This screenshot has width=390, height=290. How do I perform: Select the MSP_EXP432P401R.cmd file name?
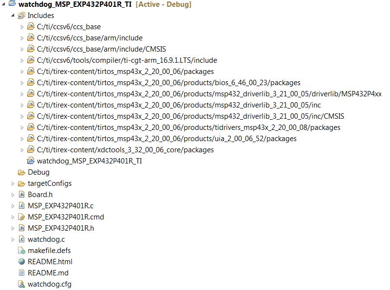point(66,217)
